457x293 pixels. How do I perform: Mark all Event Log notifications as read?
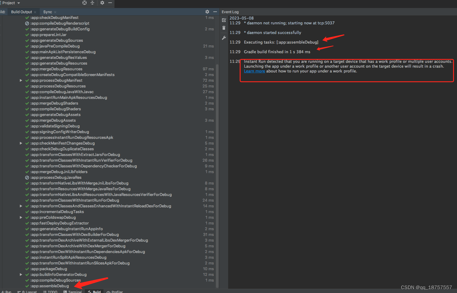(x=224, y=20)
